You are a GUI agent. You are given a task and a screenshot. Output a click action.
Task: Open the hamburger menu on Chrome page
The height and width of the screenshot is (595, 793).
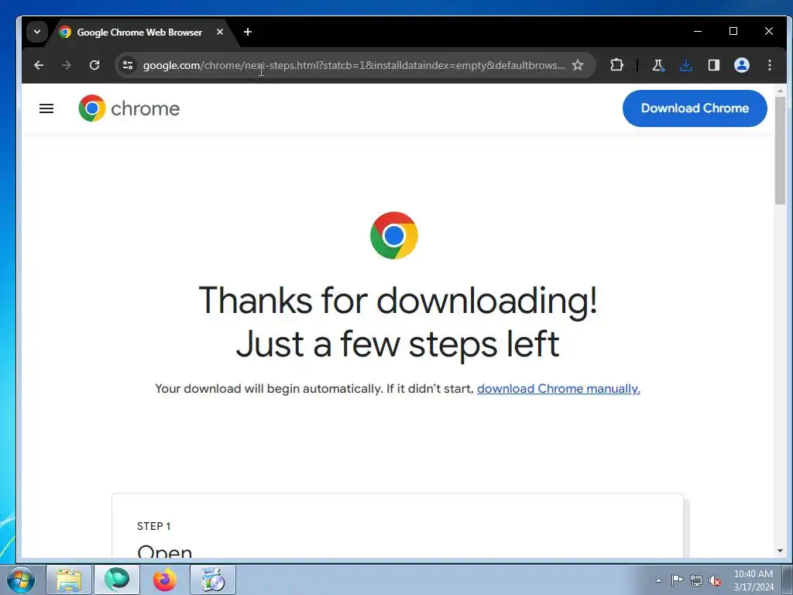pyautogui.click(x=46, y=108)
